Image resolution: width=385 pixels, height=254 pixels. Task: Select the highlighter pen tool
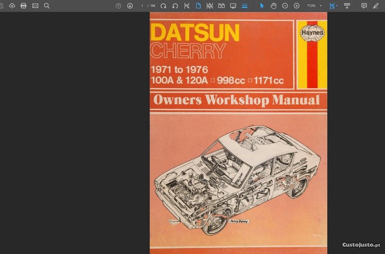[x=376, y=6]
